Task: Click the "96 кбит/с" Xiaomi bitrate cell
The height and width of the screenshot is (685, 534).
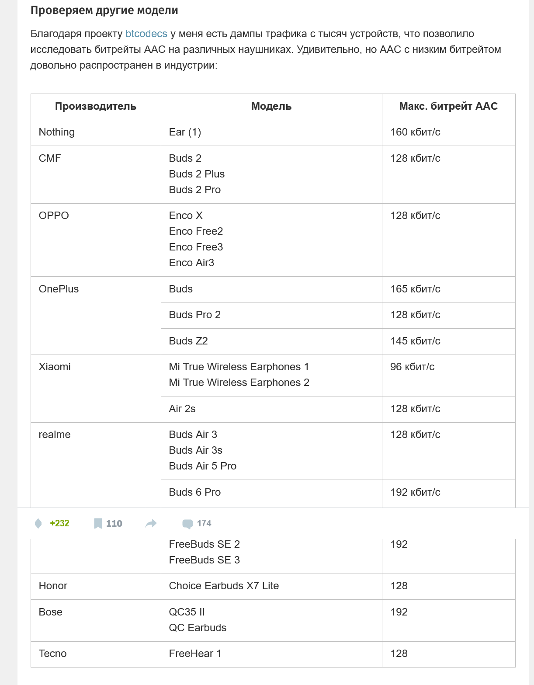Action: point(412,367)
